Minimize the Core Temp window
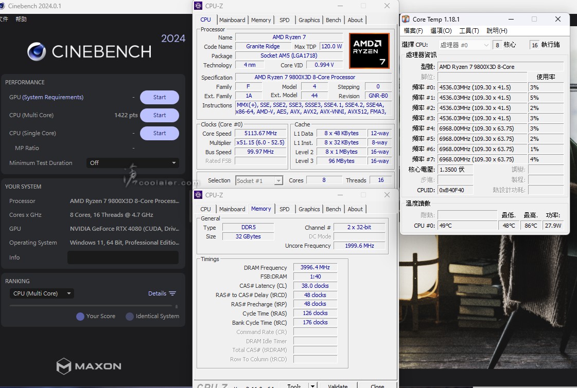This screenshot has height=388, width=577. pos(511,19)
